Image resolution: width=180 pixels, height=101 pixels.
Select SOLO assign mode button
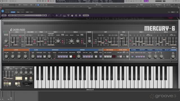coord(84,56)
